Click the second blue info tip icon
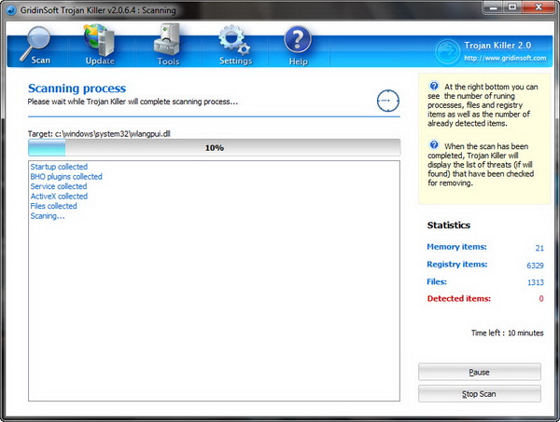The image size is (560, 422). (x=435, y=145)
